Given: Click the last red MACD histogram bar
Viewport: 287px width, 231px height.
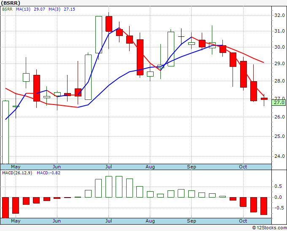Looking at the screenshot, I should click(x=264, y=206).
